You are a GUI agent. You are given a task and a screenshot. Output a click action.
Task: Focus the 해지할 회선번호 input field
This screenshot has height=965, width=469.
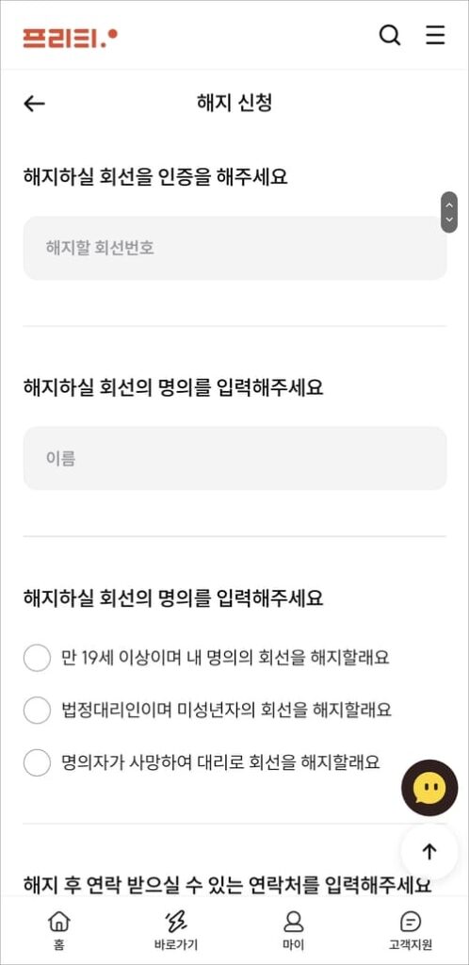(234, 248)
